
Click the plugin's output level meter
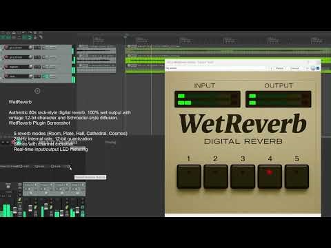[x=279, y=99]
